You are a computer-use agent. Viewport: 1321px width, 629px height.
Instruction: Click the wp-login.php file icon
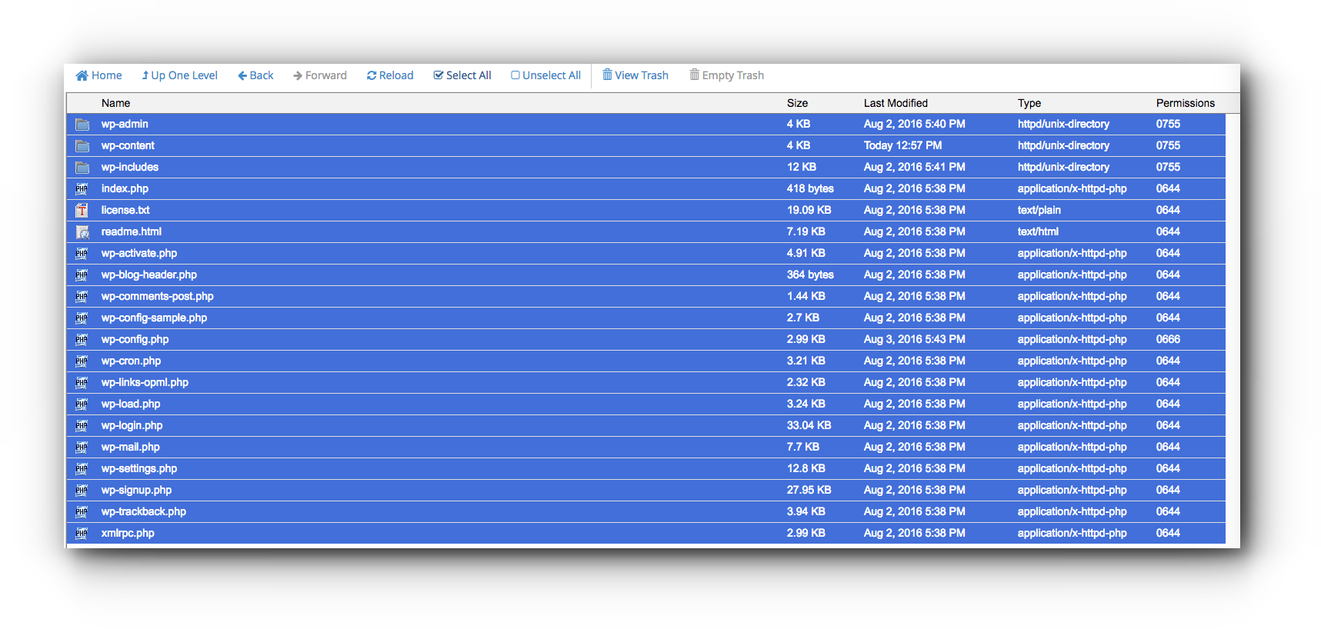(82, 425)
